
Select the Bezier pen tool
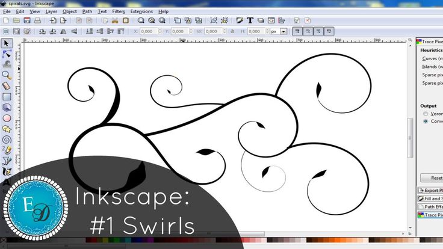point(7,161)
